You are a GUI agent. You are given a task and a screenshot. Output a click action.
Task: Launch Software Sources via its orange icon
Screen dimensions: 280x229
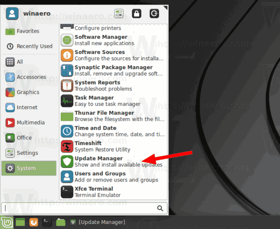(x=67, y=56)
